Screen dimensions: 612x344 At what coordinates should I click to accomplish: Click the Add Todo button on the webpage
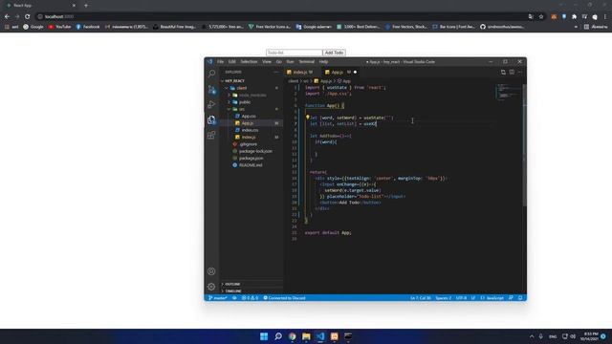tap(334, 53)
